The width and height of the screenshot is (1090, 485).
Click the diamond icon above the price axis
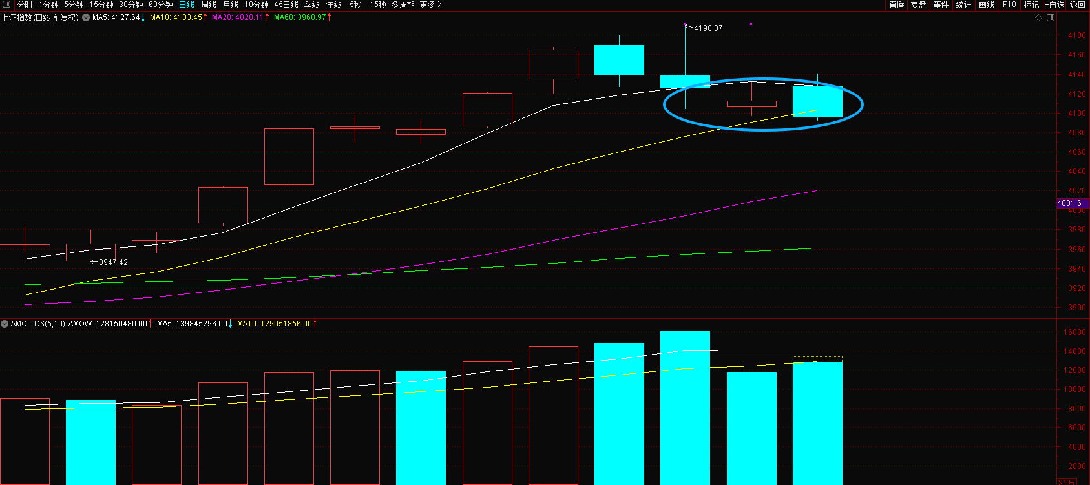(x=1039, y=17)
